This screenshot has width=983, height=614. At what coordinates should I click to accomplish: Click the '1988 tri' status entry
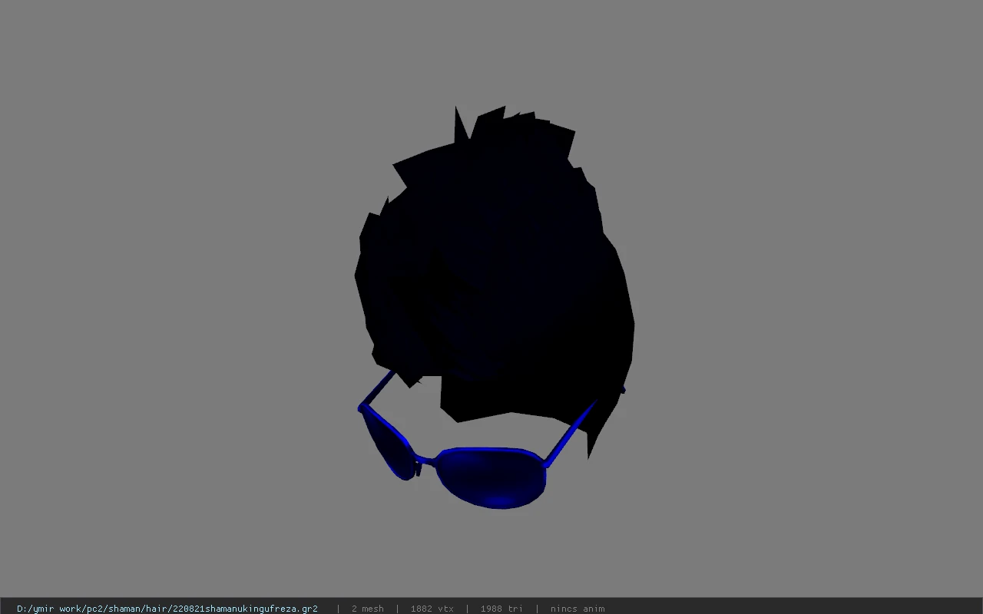pyautogui.click(x=501, y=609)
